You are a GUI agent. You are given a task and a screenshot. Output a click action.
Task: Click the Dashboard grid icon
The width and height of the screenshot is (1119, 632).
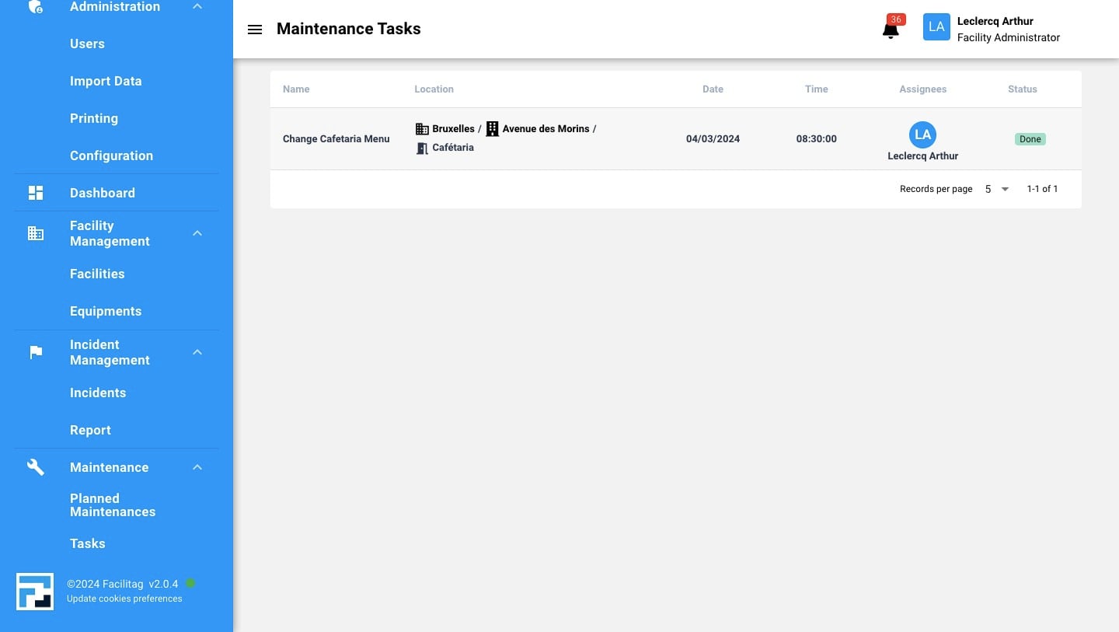[x=36, y=193]
